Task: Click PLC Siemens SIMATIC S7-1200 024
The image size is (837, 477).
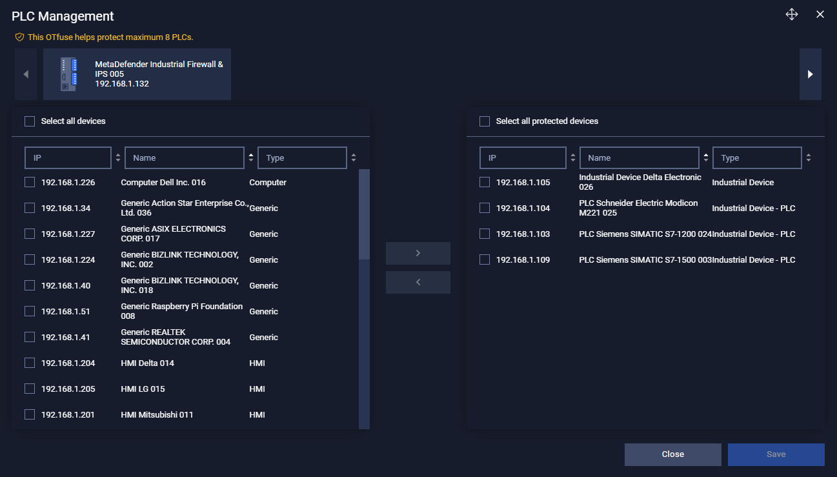Action: tap(645, 234)
